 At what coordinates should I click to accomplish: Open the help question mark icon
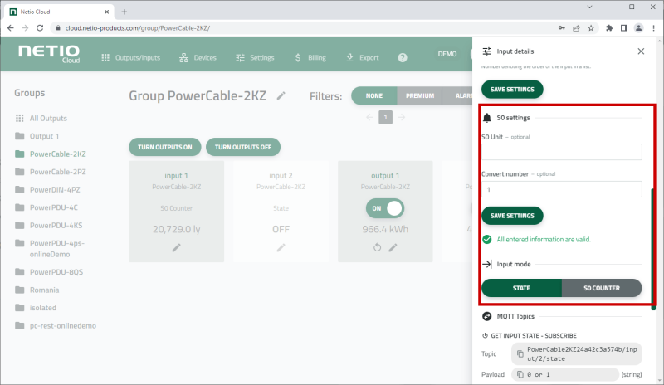[x=403, y=58]
